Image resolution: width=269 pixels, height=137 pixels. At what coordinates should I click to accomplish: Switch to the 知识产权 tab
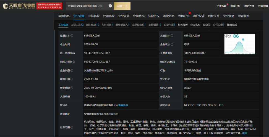pyautogui.click(x=154, y=16)
